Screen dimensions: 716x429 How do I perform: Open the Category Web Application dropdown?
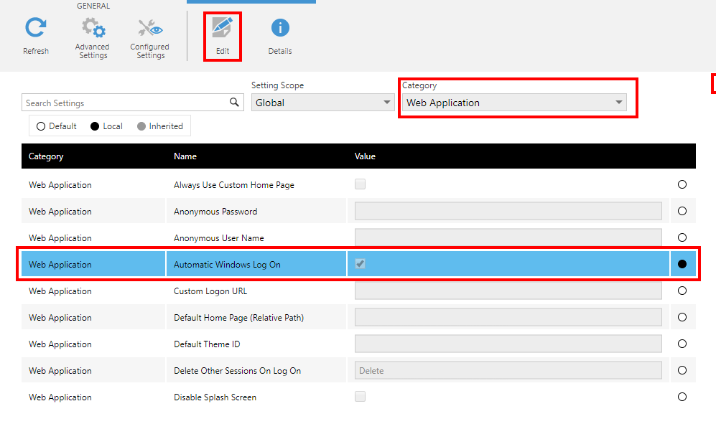point(514,103)
